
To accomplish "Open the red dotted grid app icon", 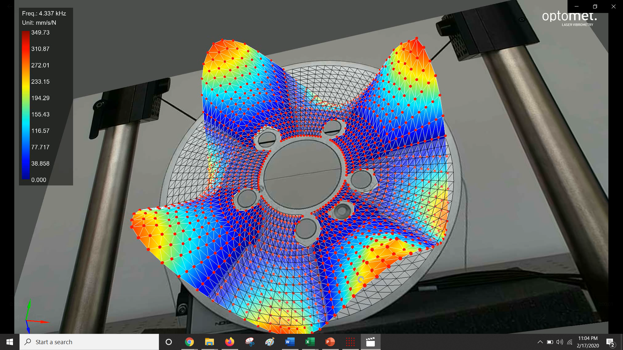I will 350,342.
